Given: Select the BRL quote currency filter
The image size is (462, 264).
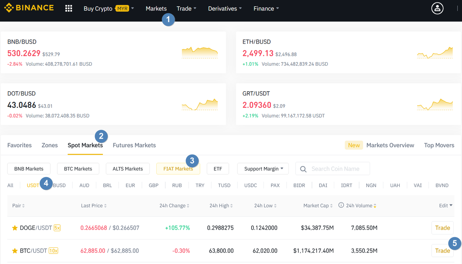Looking at the screenshot, I should click(x=108, y=185).
